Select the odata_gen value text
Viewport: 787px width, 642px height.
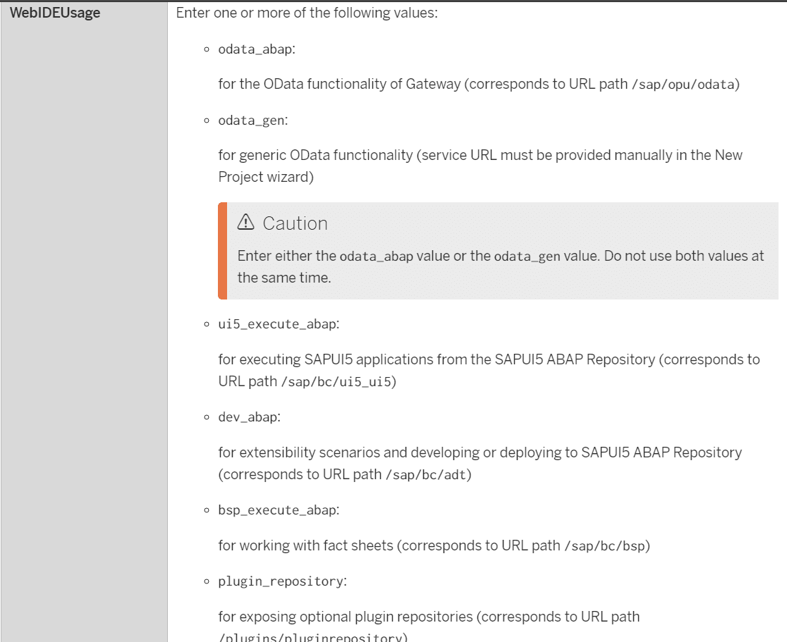(x=252, y=121)
